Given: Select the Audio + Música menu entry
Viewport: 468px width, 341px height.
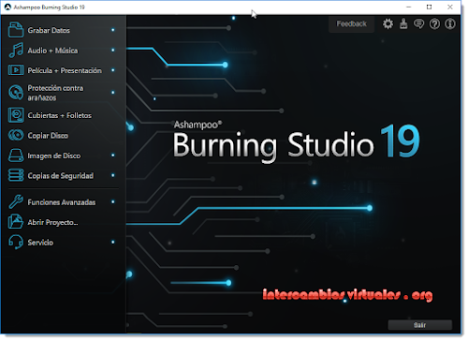Looking at the screenshot, I should click(x=52, y=51).
